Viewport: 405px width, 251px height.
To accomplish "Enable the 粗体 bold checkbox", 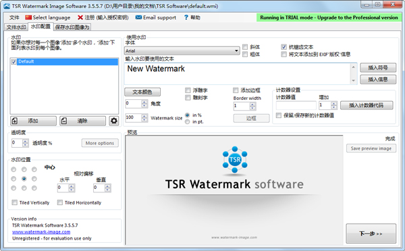I will pyautogui.click(x=245, y=54).
